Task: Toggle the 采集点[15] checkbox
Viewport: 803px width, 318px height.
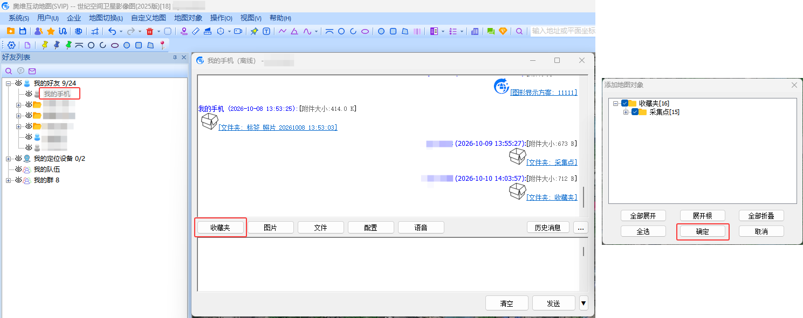Action: [635, 112]
